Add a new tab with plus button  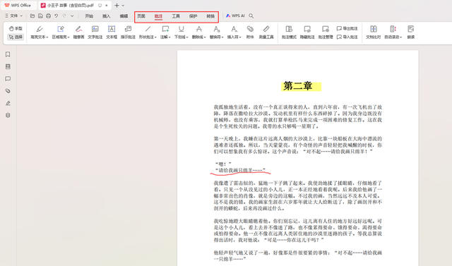coord(117,5)
